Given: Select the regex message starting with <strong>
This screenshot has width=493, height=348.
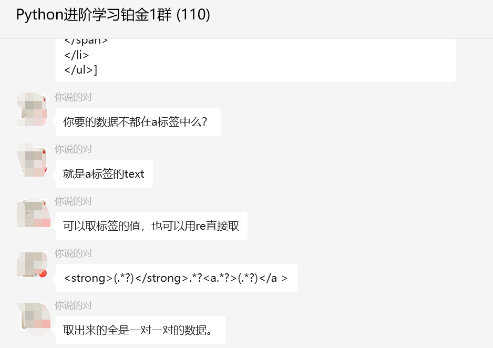Looking at the screenshot, I should pos(176,278).
